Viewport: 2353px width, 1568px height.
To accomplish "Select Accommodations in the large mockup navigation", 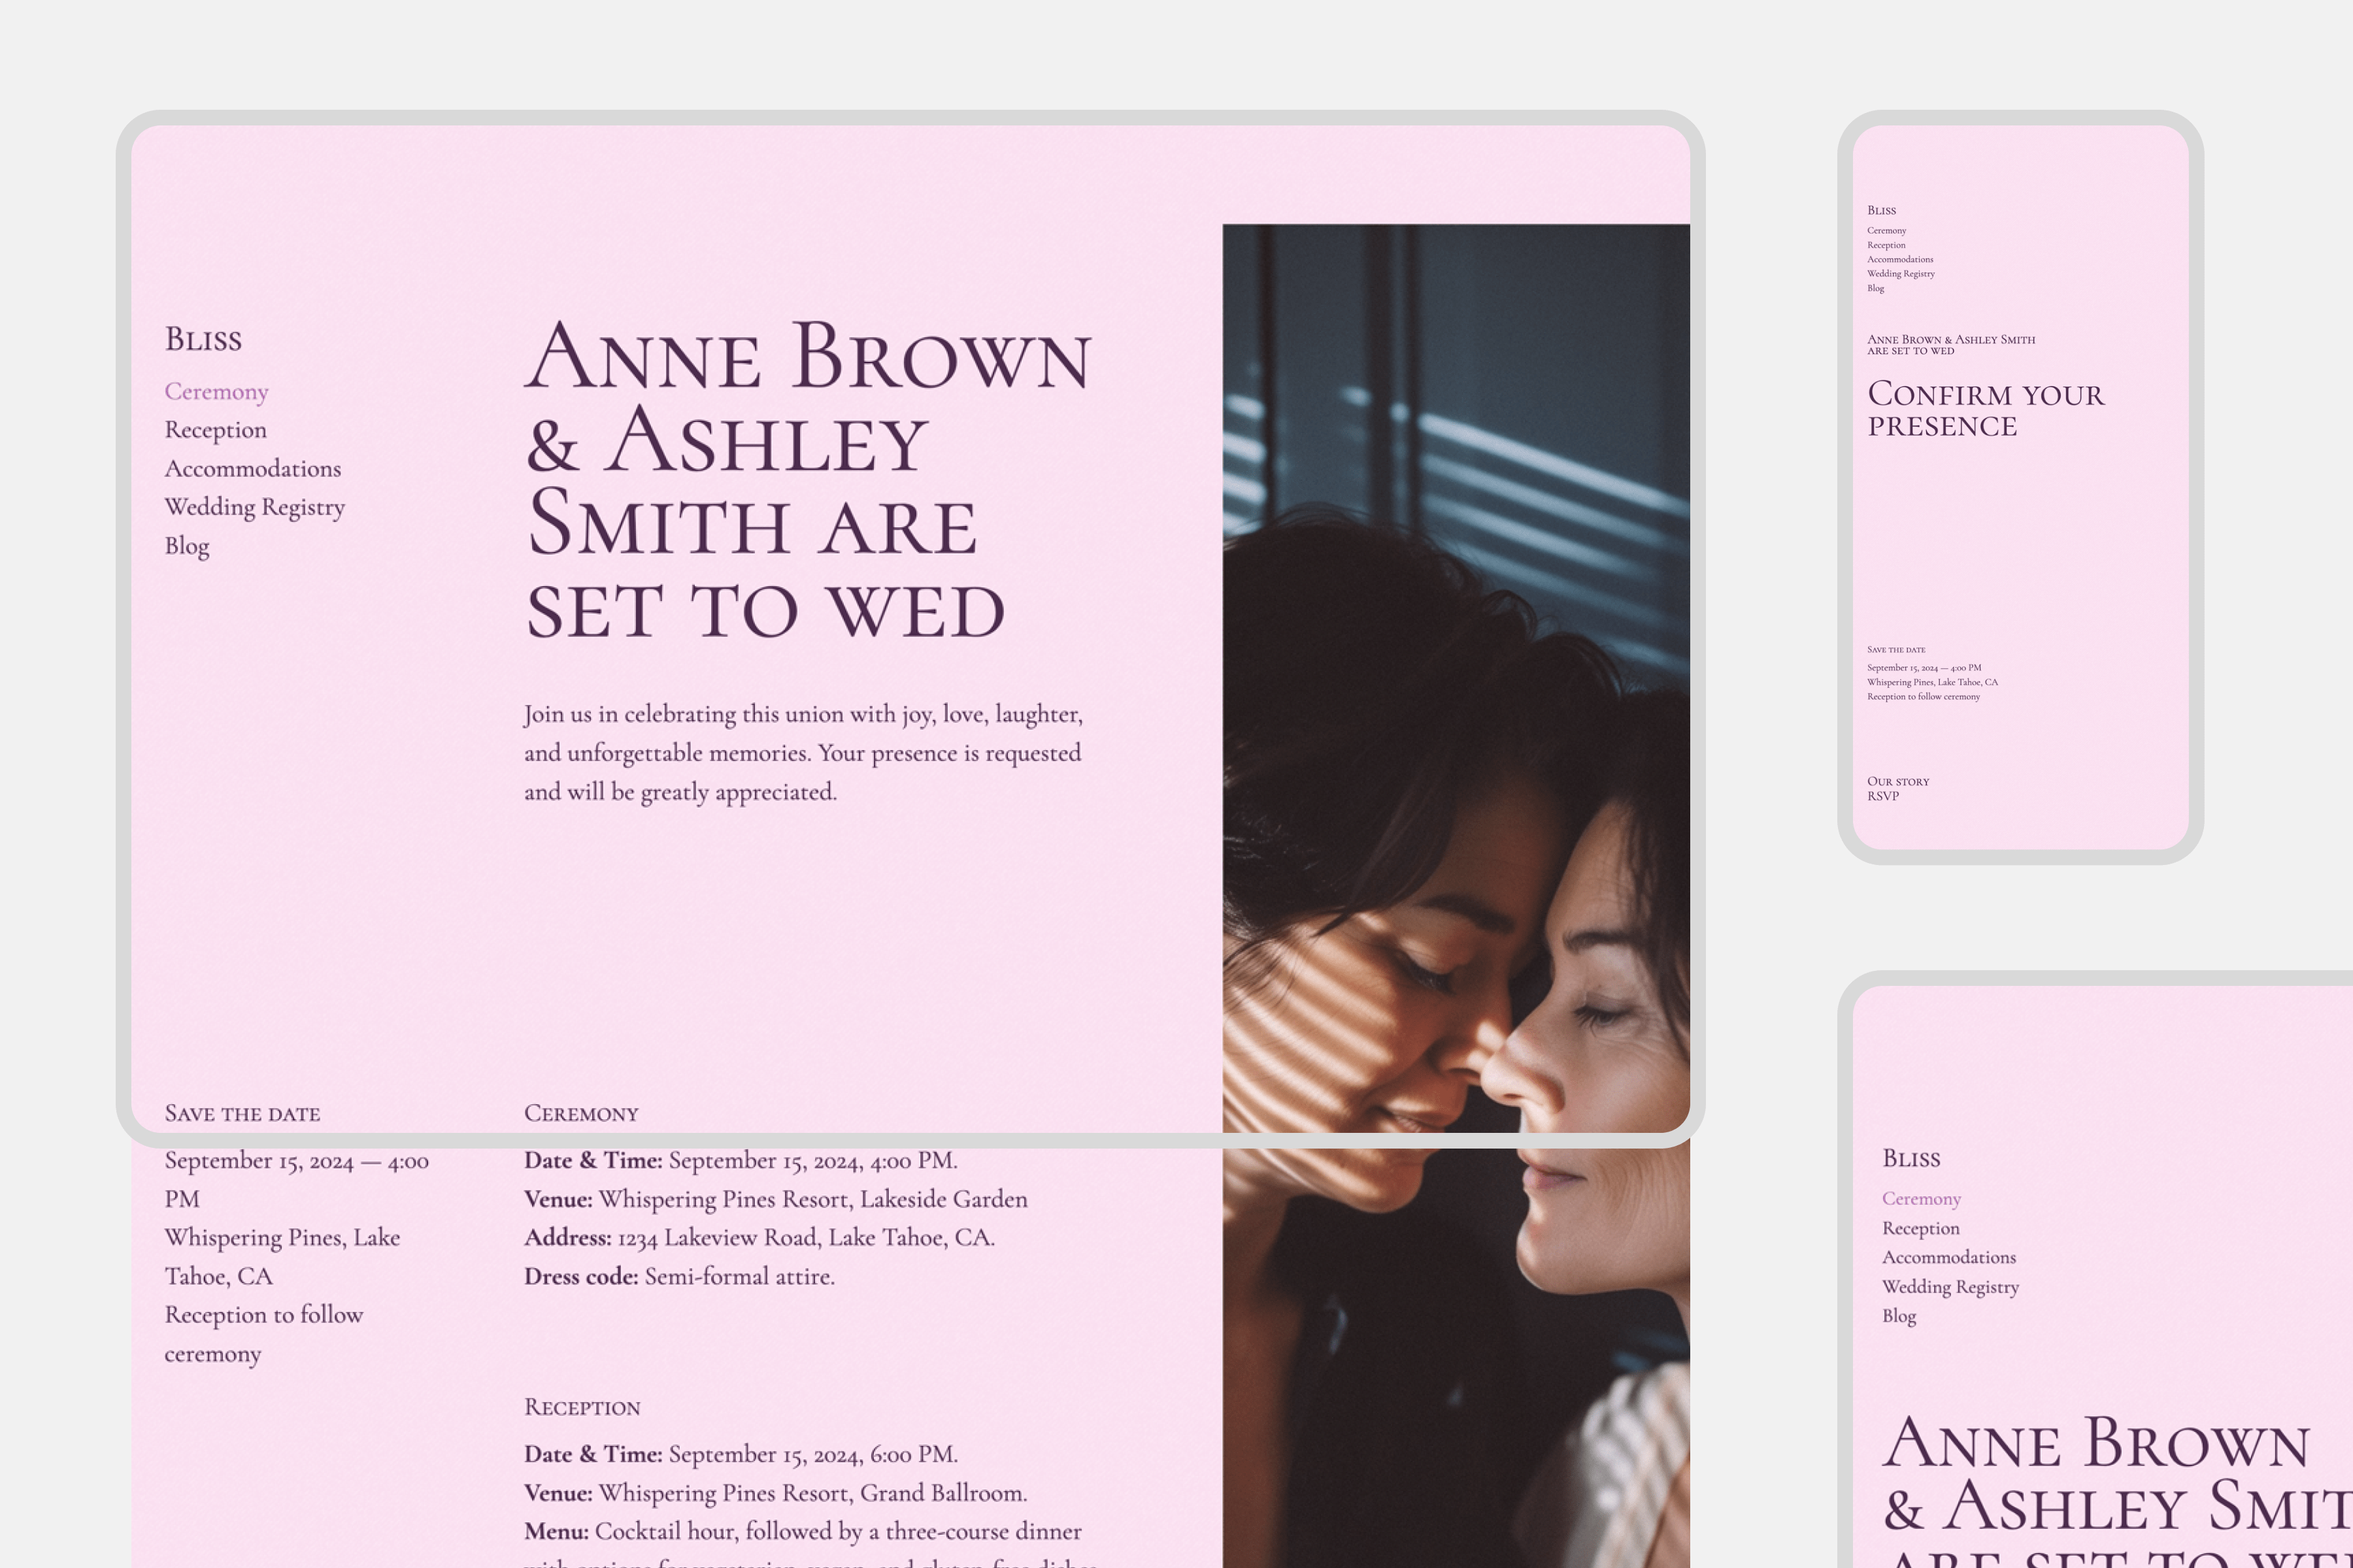I will [x=252, y=469].
